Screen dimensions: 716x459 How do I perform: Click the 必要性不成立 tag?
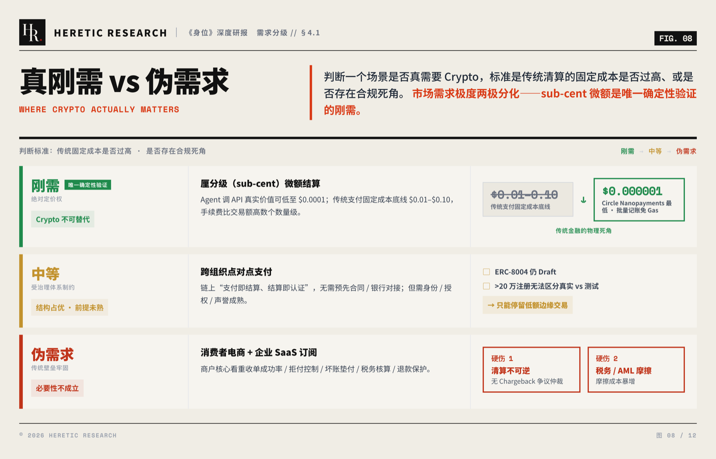point(57,388)
